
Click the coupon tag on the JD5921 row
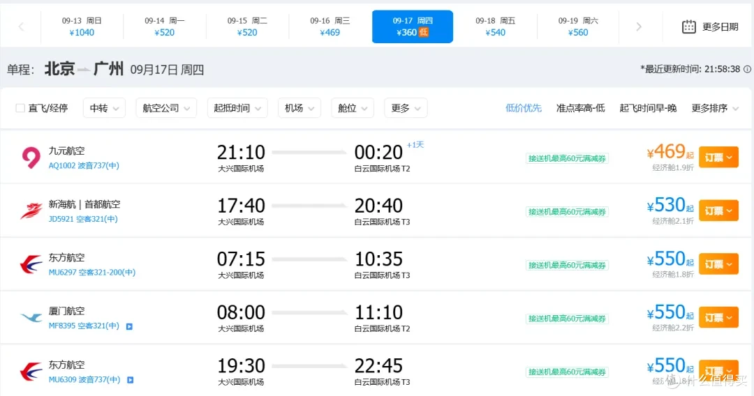[x=567, y=212]
